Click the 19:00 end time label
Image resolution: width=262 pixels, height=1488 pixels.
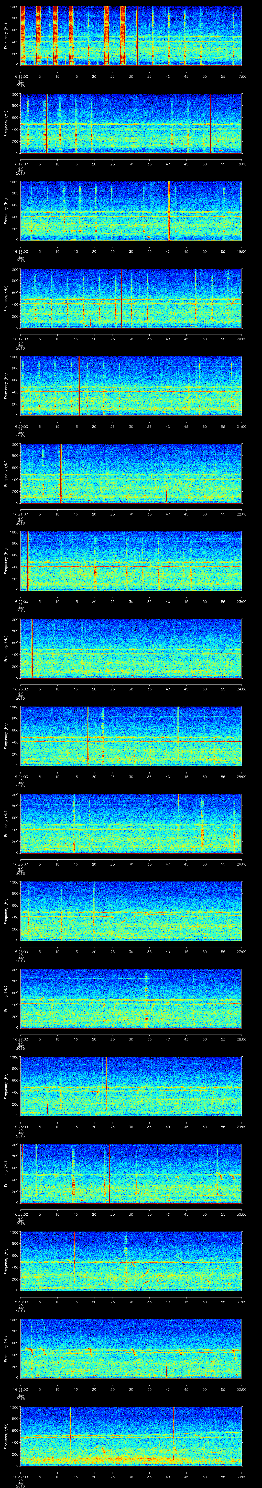(x=241, y=251)
